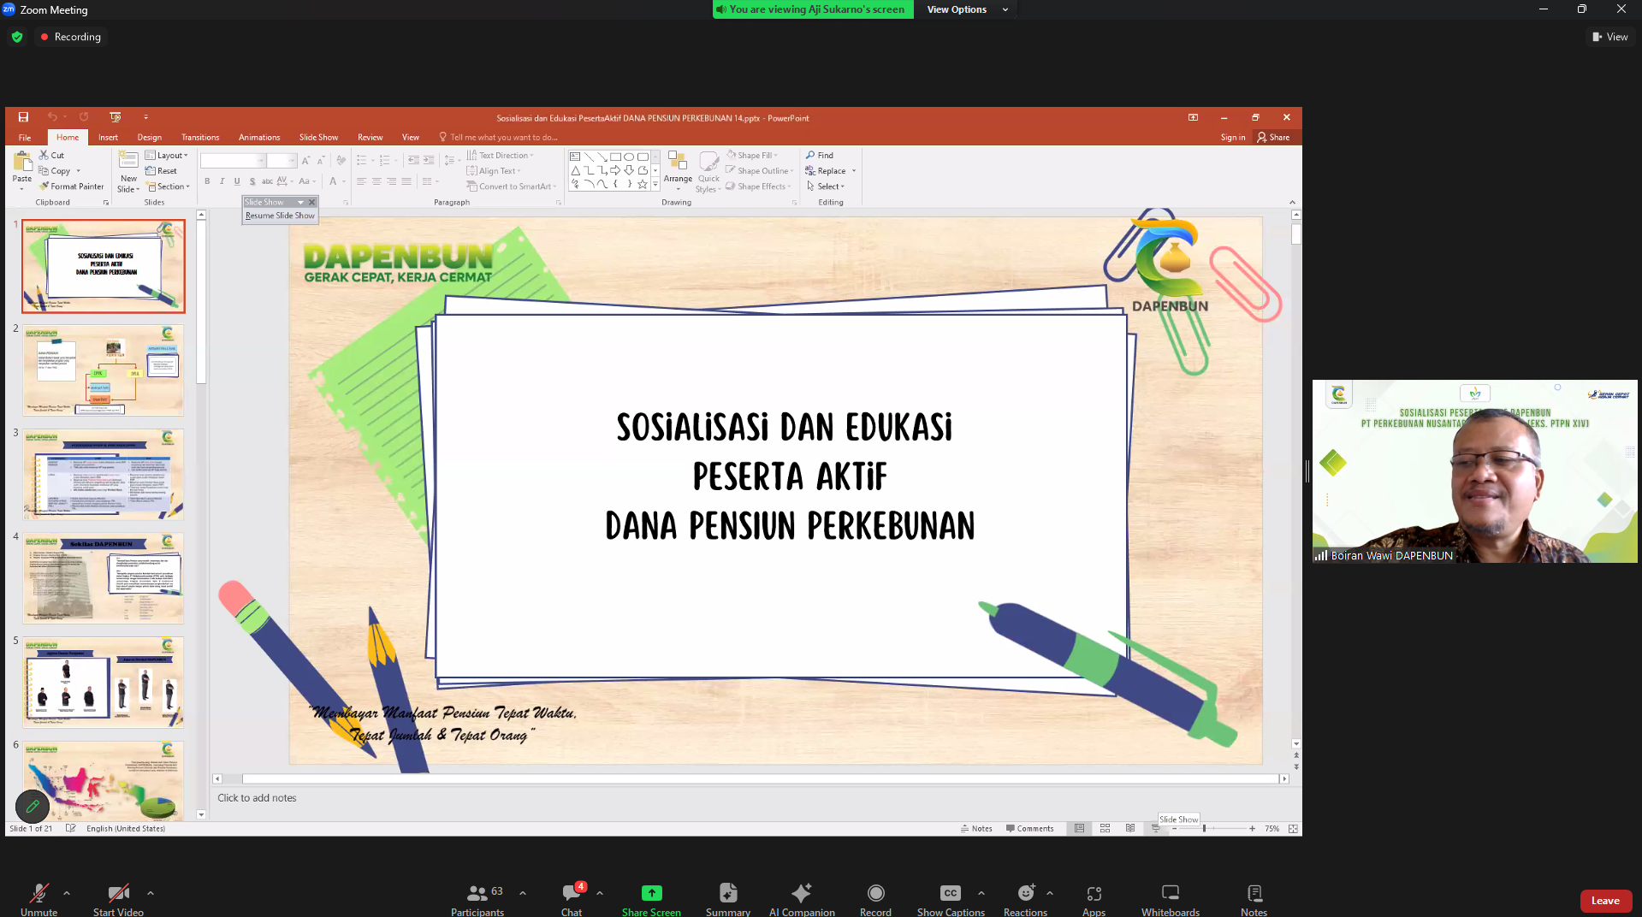1642x917 pixels.
Task: Open the Section dropdown
Action: tap(168, 186)
